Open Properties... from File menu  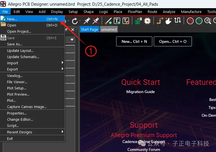click(32, 113)
